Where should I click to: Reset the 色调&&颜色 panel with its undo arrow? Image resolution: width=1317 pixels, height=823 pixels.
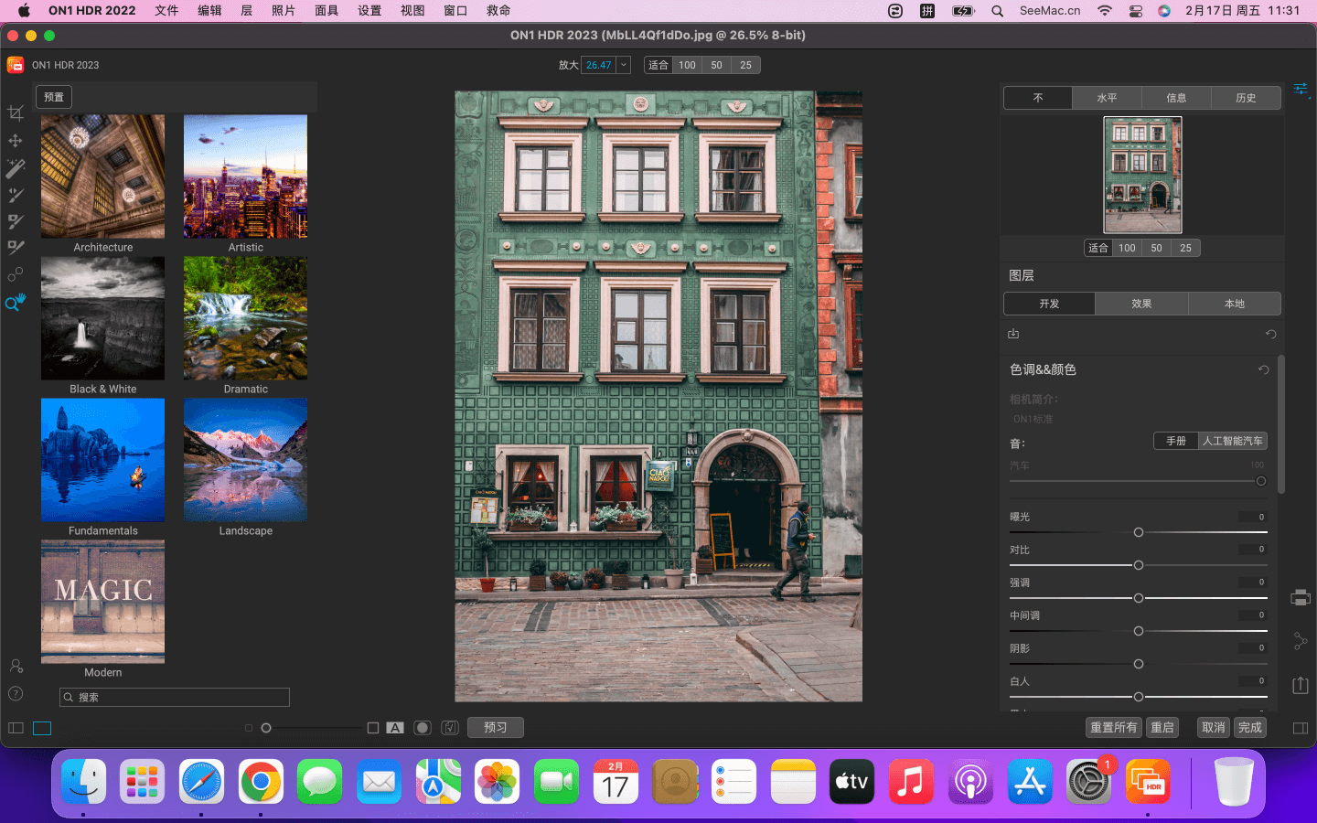(1263, 370)
